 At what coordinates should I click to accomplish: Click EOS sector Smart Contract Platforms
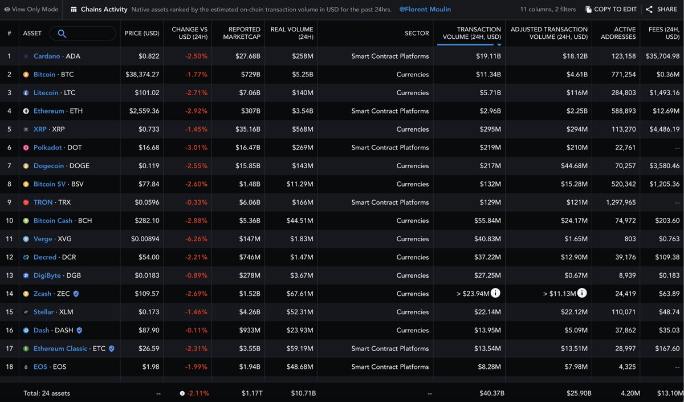(390, 367)
